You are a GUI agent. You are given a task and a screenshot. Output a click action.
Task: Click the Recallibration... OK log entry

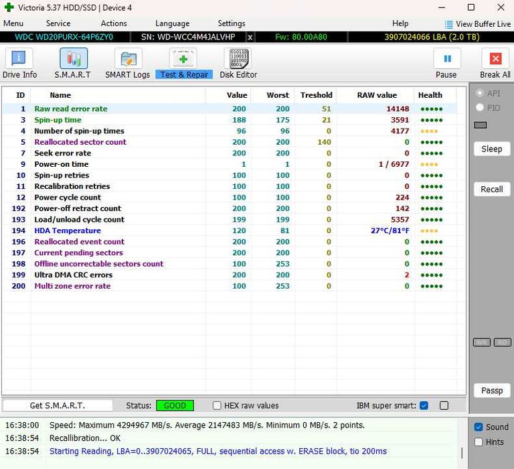click(x=85, y=438)
